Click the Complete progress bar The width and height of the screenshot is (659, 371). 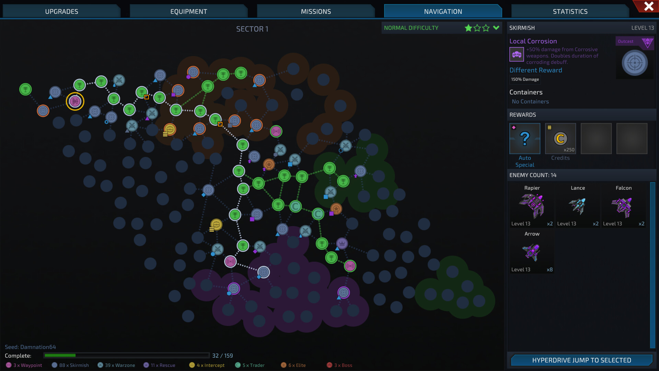pyautogui.click(x=127, y=356)
